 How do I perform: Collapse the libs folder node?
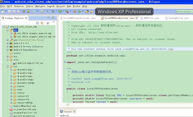[7, 60]
